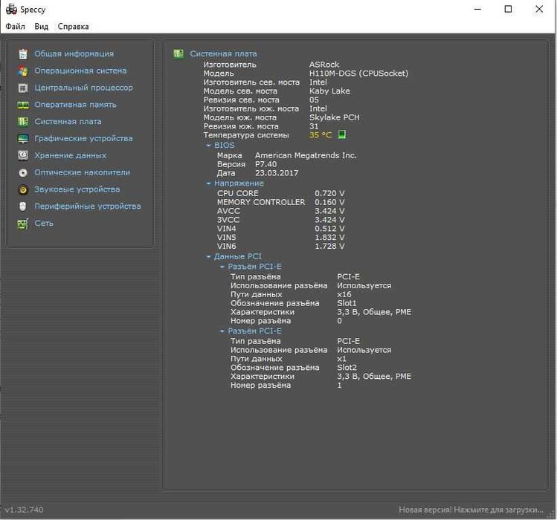Go to Общая информация section
The width and height of the screenshot is (557, 520).
coord(74,54)
